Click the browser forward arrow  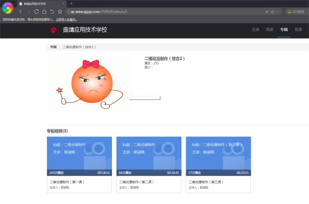click(29, 12)
